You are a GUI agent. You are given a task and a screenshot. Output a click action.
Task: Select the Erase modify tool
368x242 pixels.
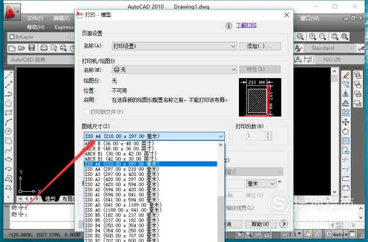click(x=346, y=75)
